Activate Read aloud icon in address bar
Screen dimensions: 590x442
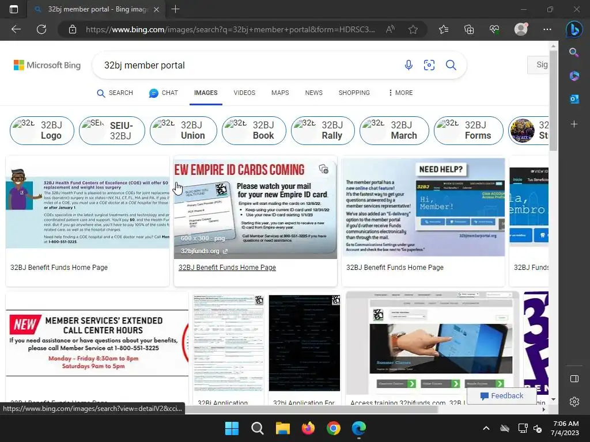point(390,29)
